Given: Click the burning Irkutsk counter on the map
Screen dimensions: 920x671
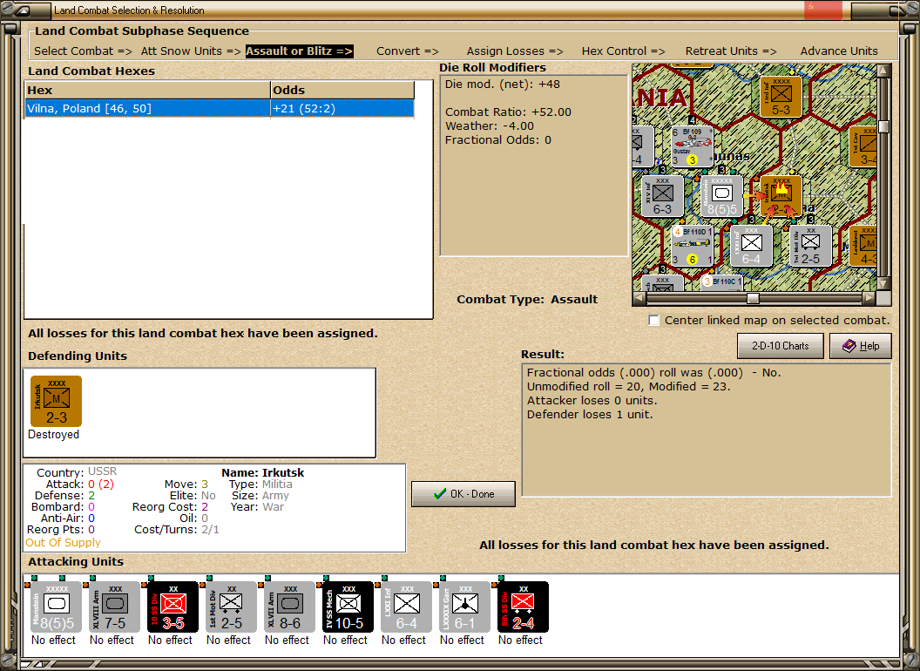Looking at the screenshot, I should tap(781, 196).
